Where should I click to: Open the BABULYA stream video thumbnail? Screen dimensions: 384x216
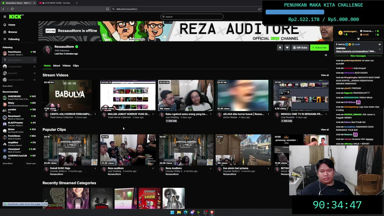(x=70, y=95)
